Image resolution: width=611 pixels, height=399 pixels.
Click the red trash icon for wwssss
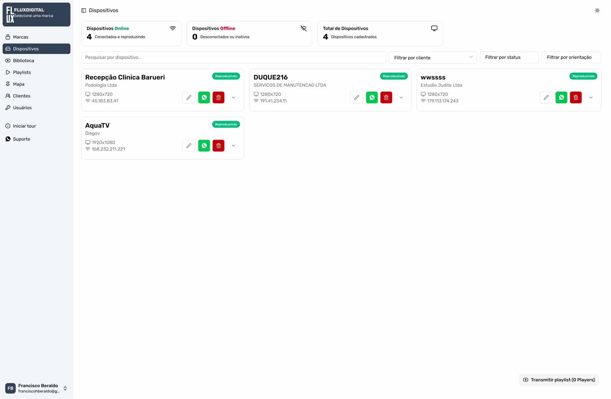click(x=575, y=97)
